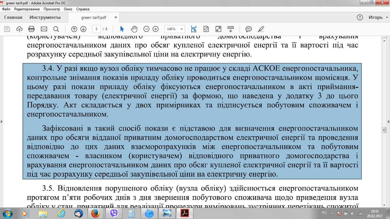Switch to the Главная tab

coord(13,17)
